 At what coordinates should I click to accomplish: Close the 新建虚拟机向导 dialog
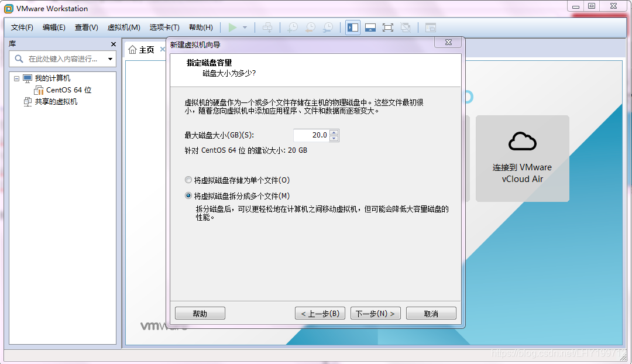click(x=448, y=42)
